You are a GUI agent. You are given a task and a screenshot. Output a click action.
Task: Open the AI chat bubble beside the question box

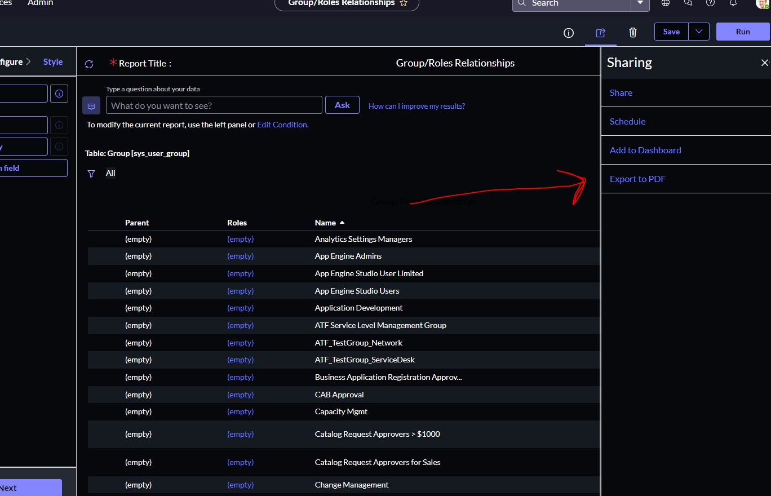(x=91, y=105)
